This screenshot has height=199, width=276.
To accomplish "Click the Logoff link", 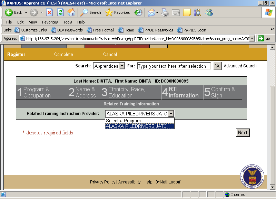I will pos(174,182).
